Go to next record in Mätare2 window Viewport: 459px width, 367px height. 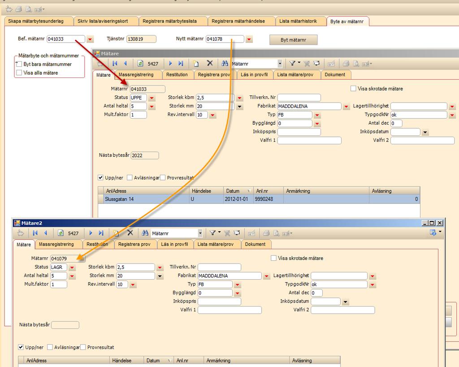(x=91, y=233)
